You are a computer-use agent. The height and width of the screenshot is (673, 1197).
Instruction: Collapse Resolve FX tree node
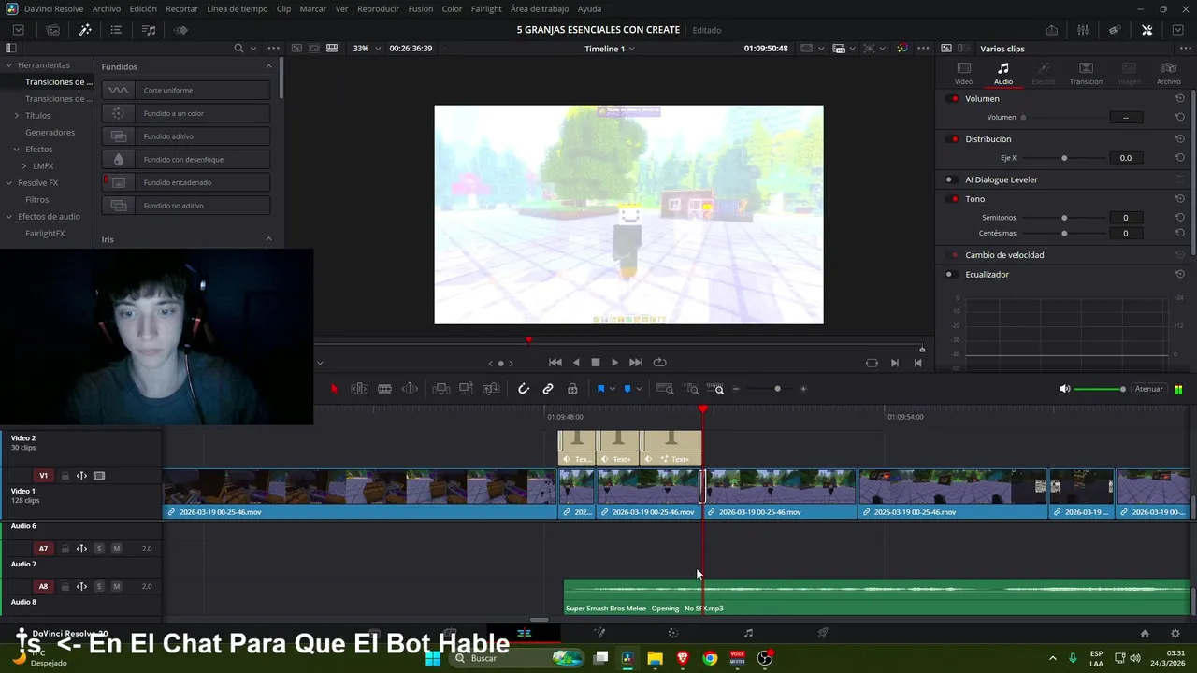click(x=9, y=183)
